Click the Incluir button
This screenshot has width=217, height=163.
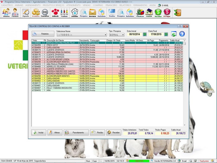(x=39, y=133)
